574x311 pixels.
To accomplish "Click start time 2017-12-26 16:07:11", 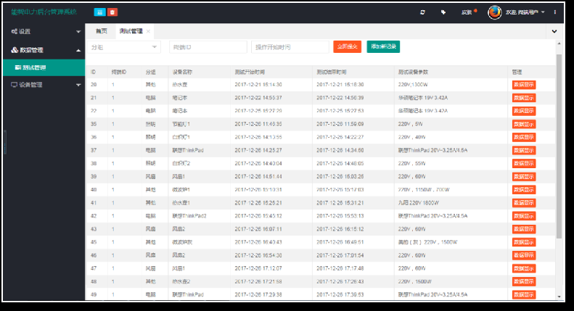I will [x=258, y=229].
